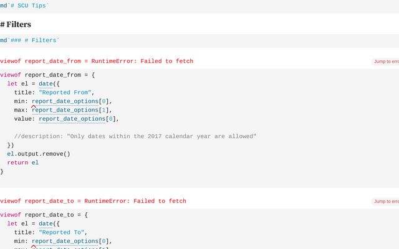The height and width of the screenshot is (249, 399).
Task: Click report_date_options on the max line of report_date_from
Action: tap(65, 110)
